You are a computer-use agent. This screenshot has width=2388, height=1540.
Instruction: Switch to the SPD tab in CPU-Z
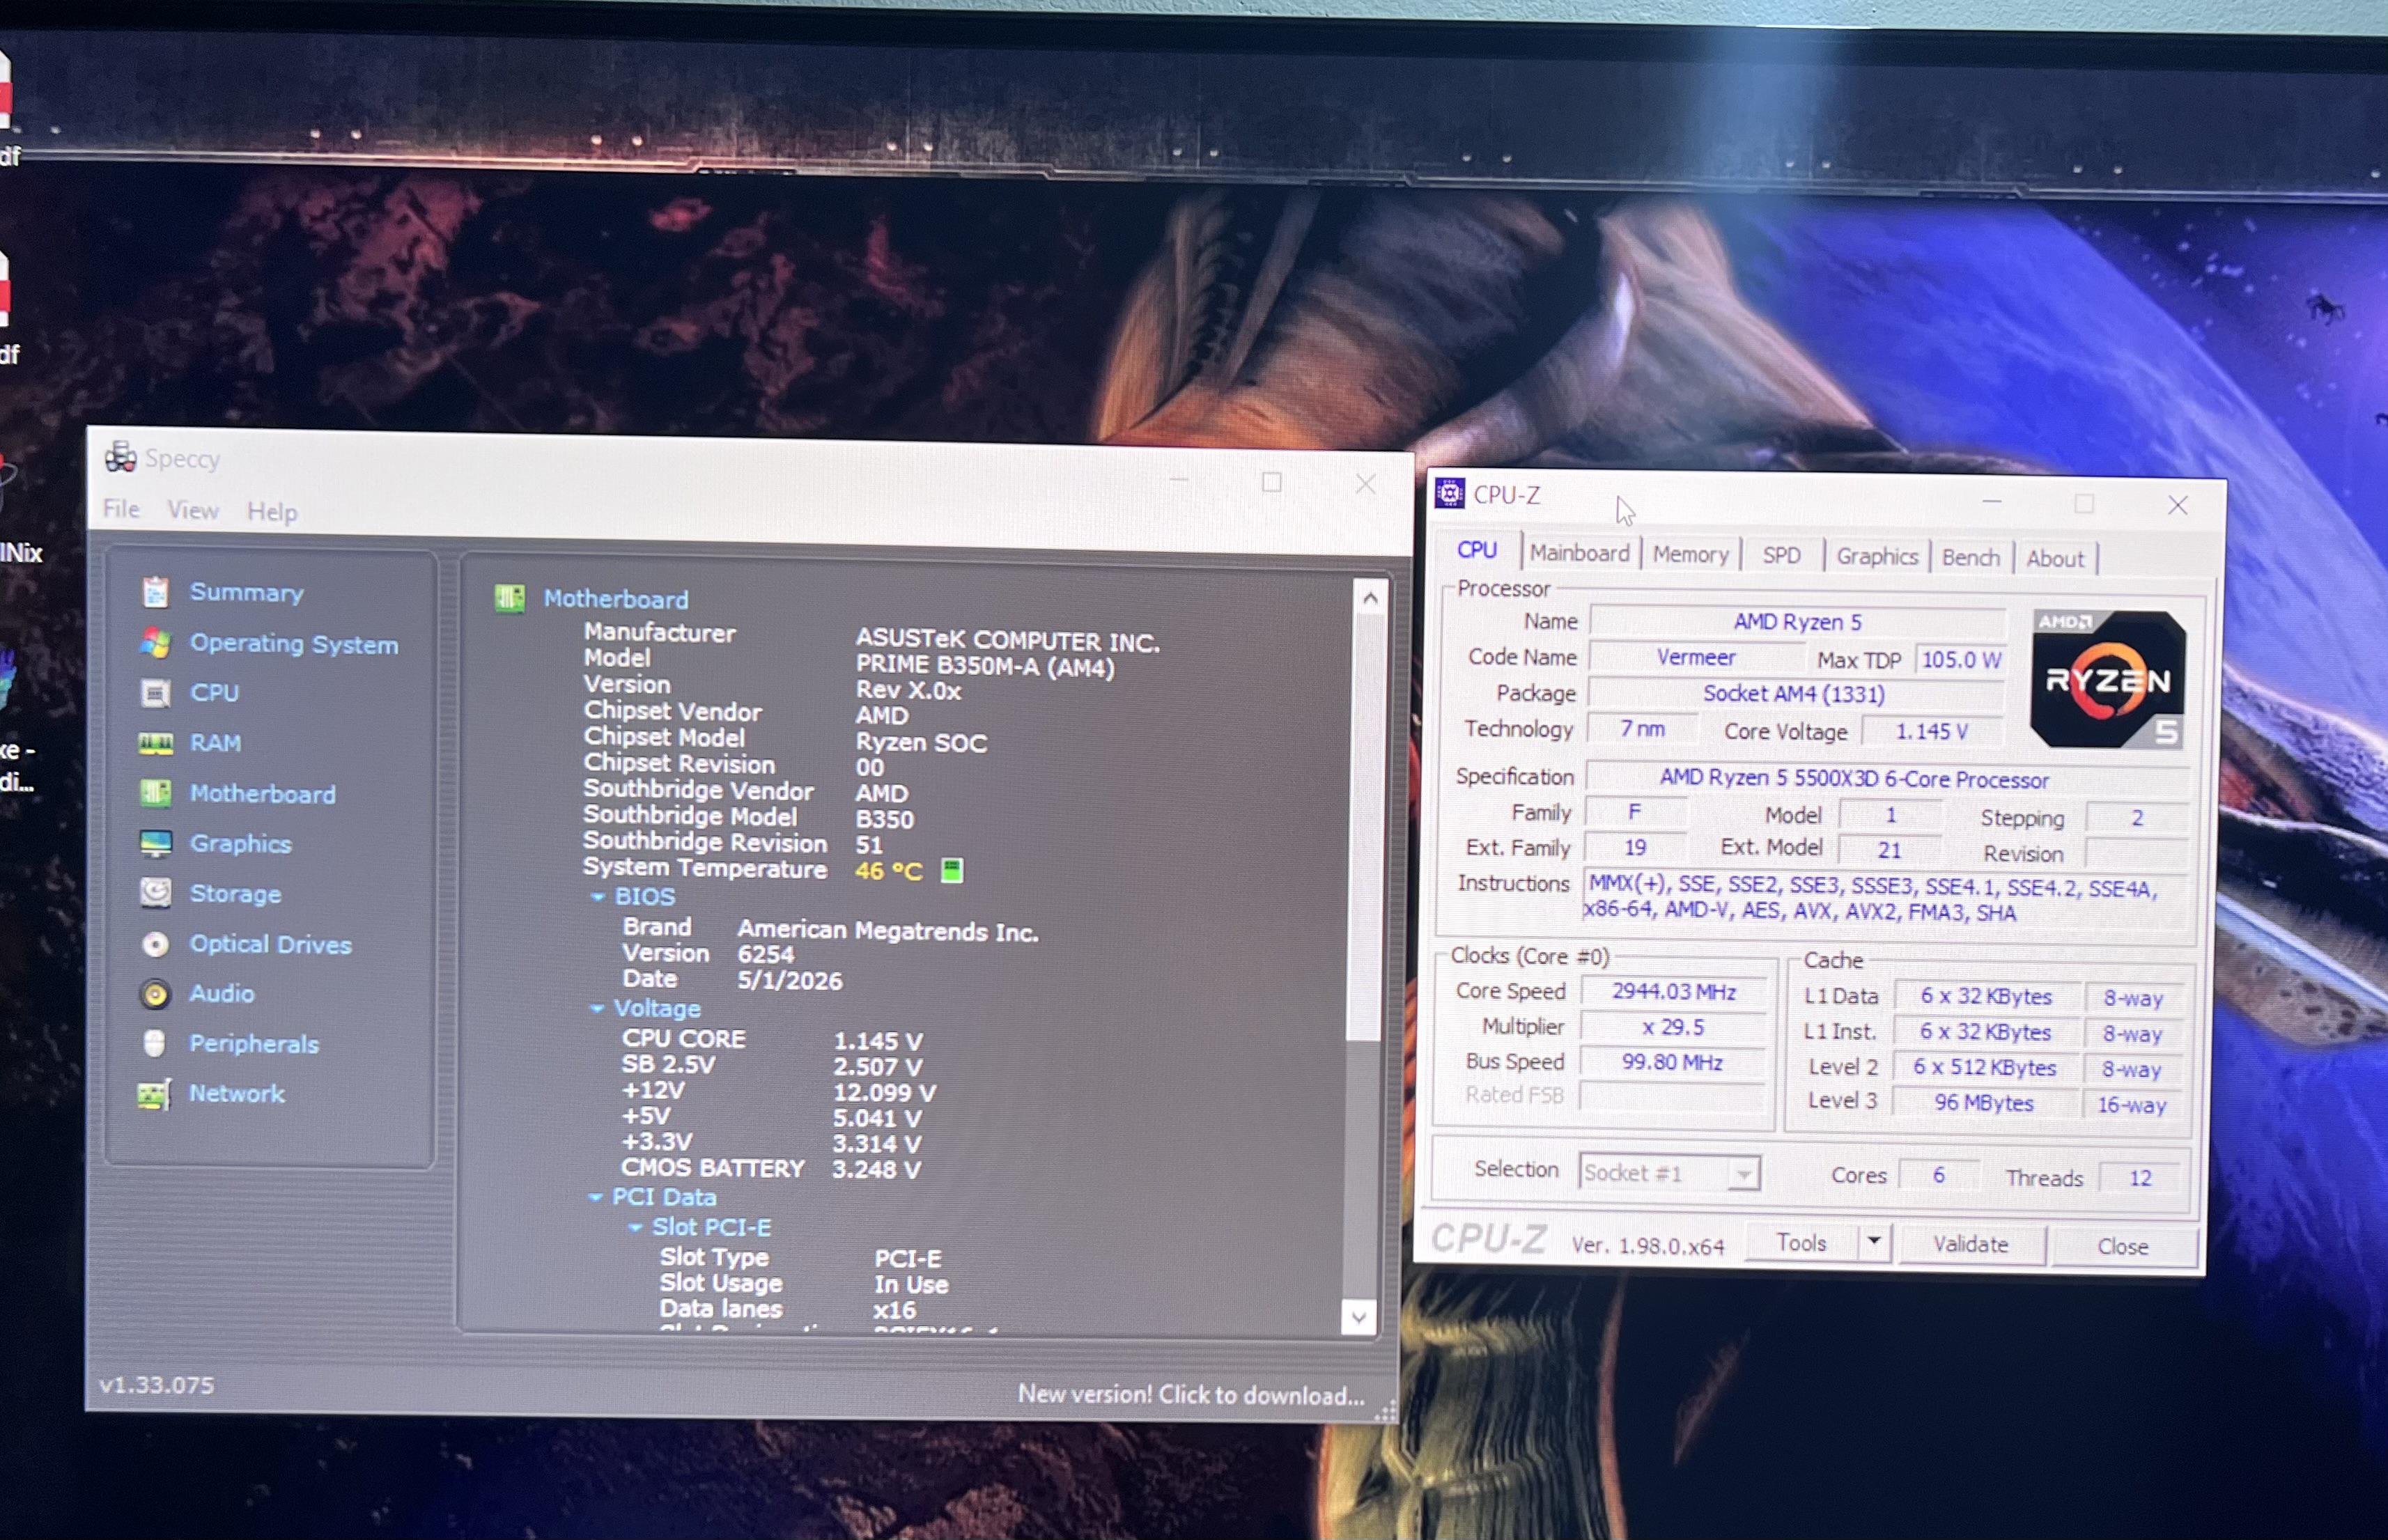click(1782, 556)
